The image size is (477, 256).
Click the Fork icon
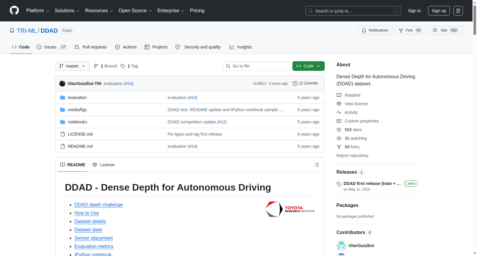pyautogui.click(x=401, y=30)
